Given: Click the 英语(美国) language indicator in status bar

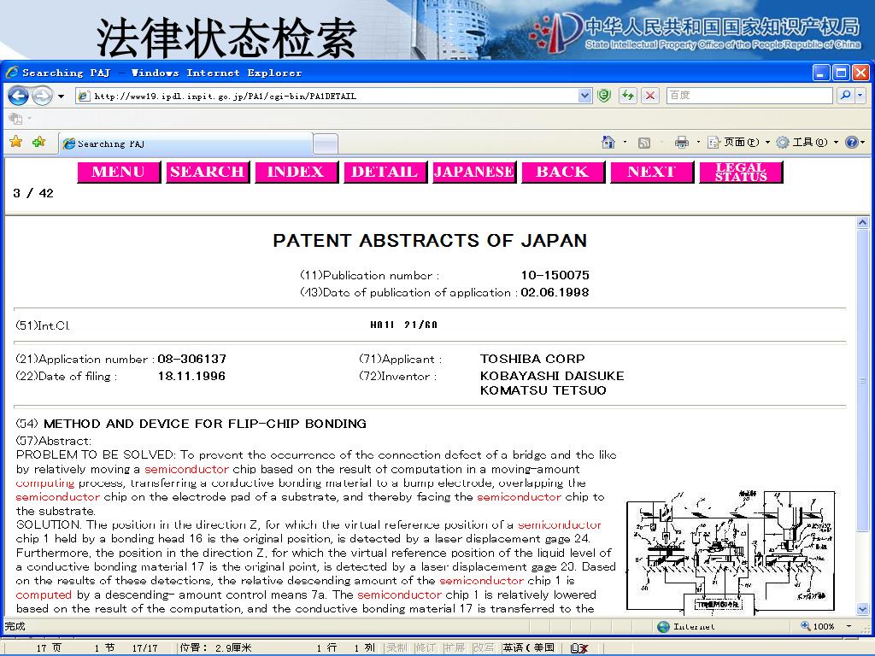Looking at the screenshot, I should (528, 647).
